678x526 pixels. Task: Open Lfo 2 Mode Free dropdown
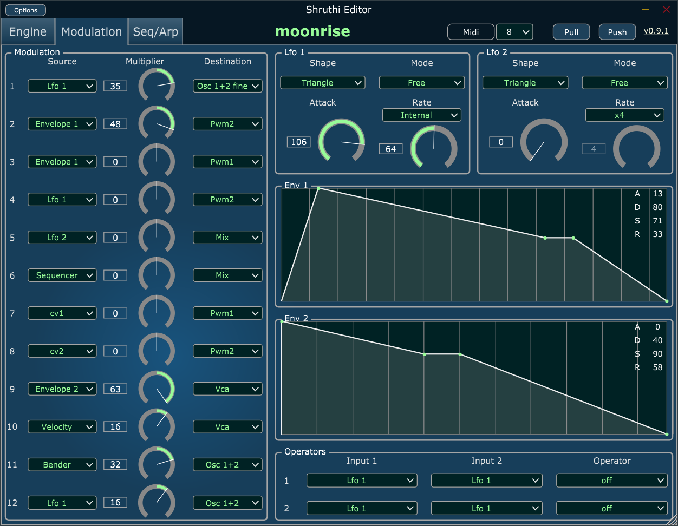(x=624, y=83)
